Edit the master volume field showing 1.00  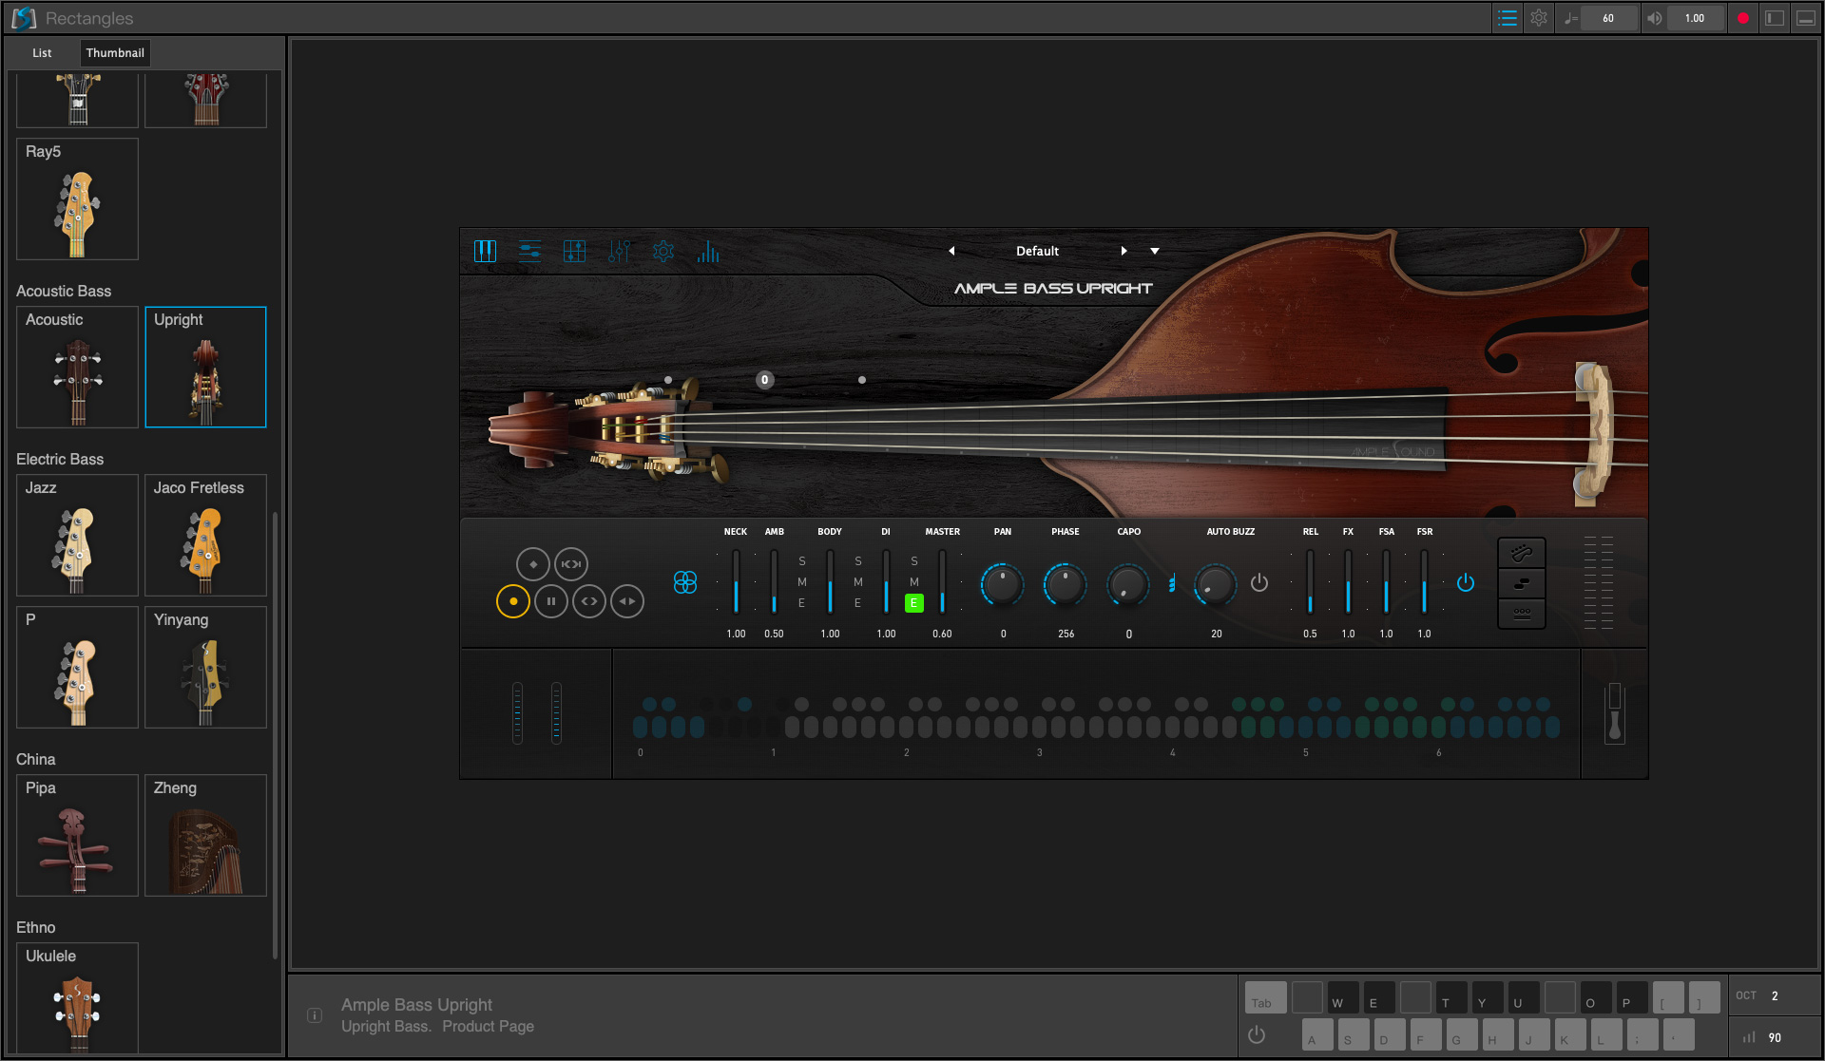pos(1695,18)
